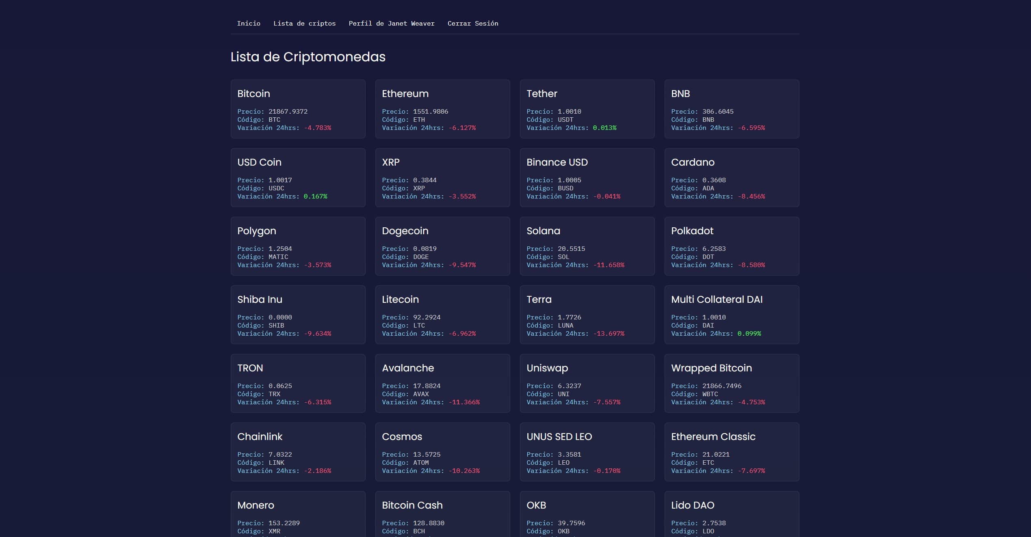Select the XRP card heading

point(391,162)
